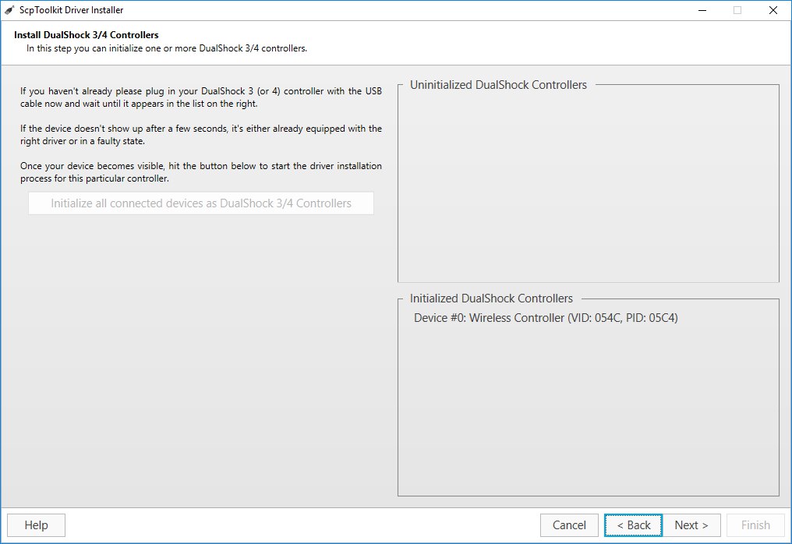Go back with the < Back button

(633, 525)
